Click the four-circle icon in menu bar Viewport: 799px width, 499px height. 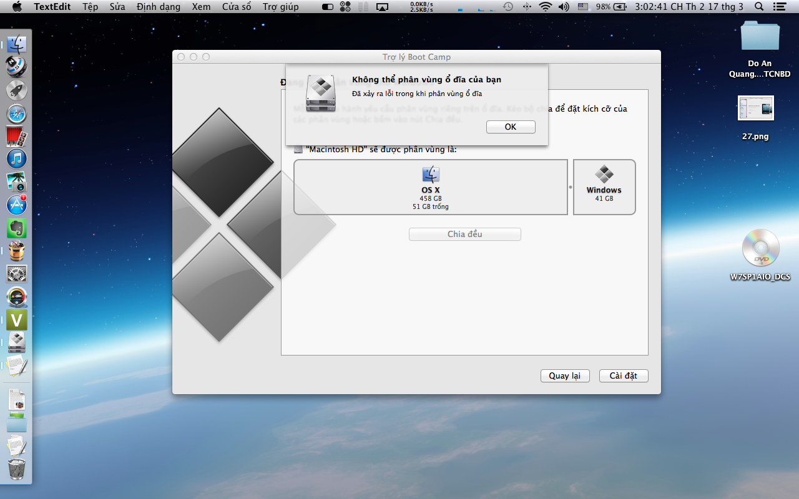[345, 7]
